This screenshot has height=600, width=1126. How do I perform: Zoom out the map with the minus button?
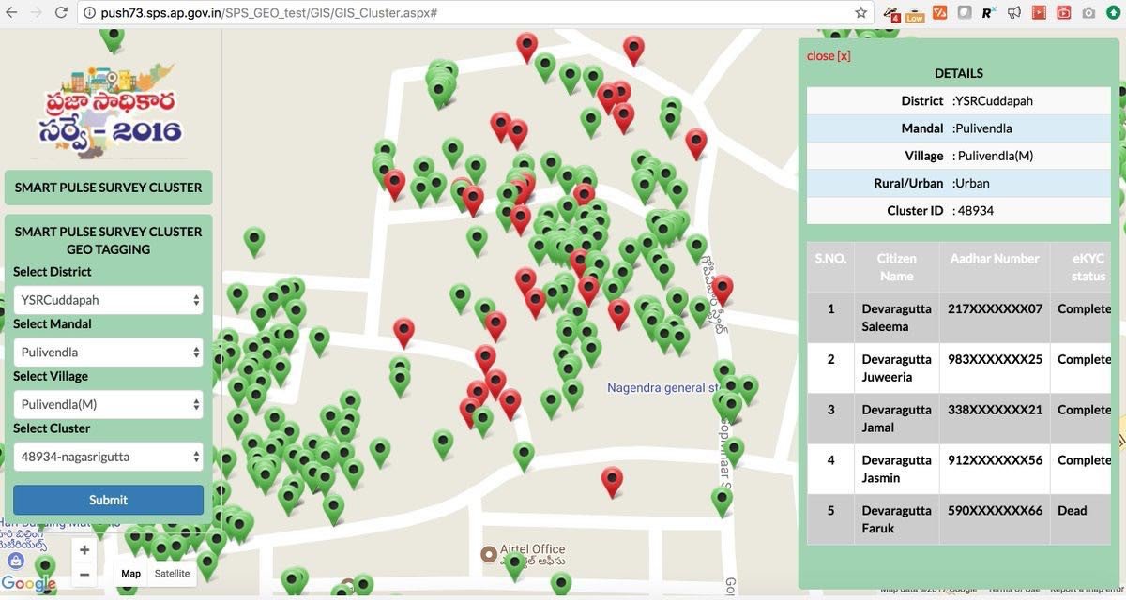point(84,574)
